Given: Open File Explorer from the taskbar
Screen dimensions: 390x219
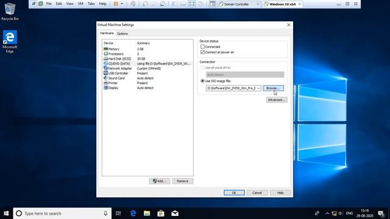Looking at the screenshot, I should point(147,214).
